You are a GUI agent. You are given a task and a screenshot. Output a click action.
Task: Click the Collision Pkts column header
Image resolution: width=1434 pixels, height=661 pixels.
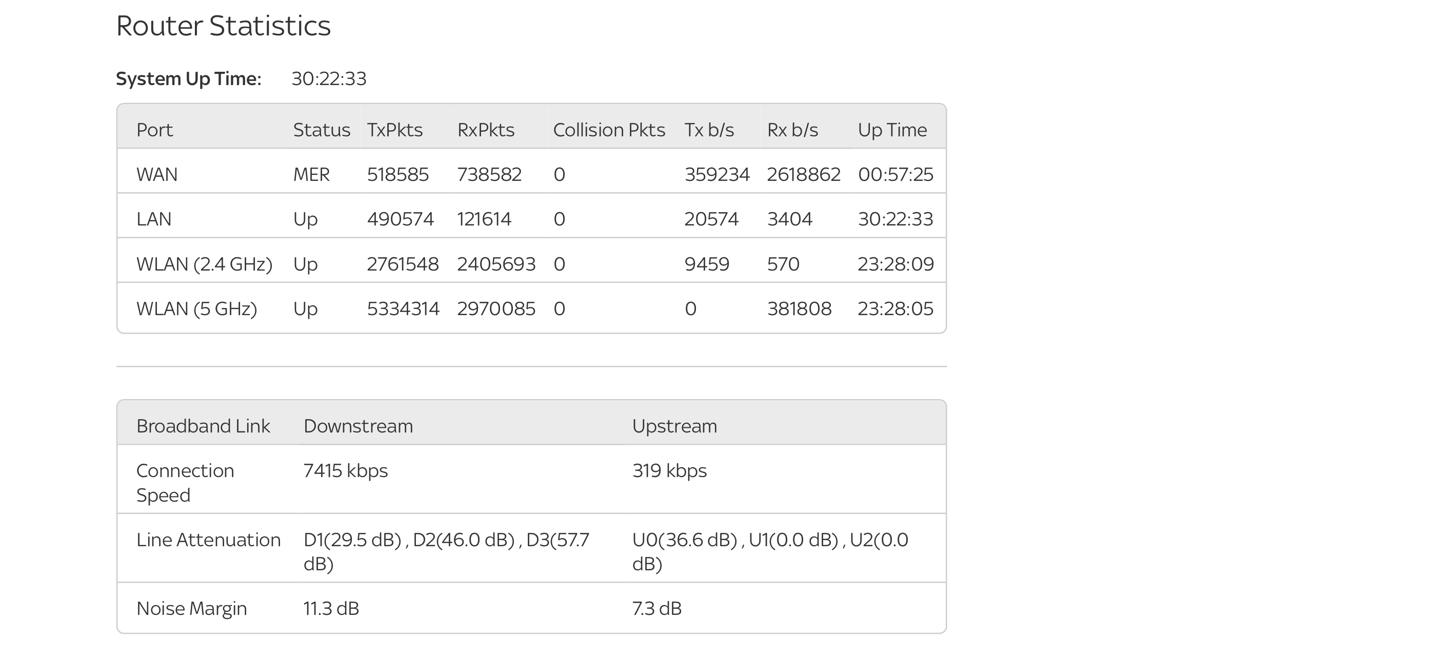(x=609, y=130)
